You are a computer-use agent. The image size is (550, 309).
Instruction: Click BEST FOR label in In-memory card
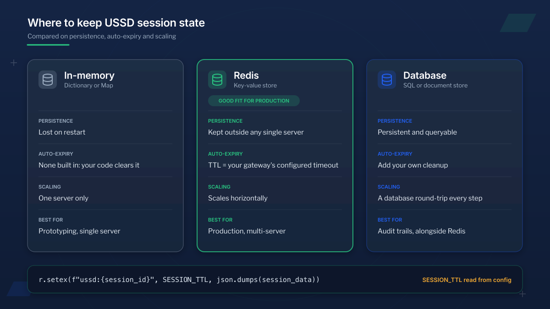click(50, 220)
